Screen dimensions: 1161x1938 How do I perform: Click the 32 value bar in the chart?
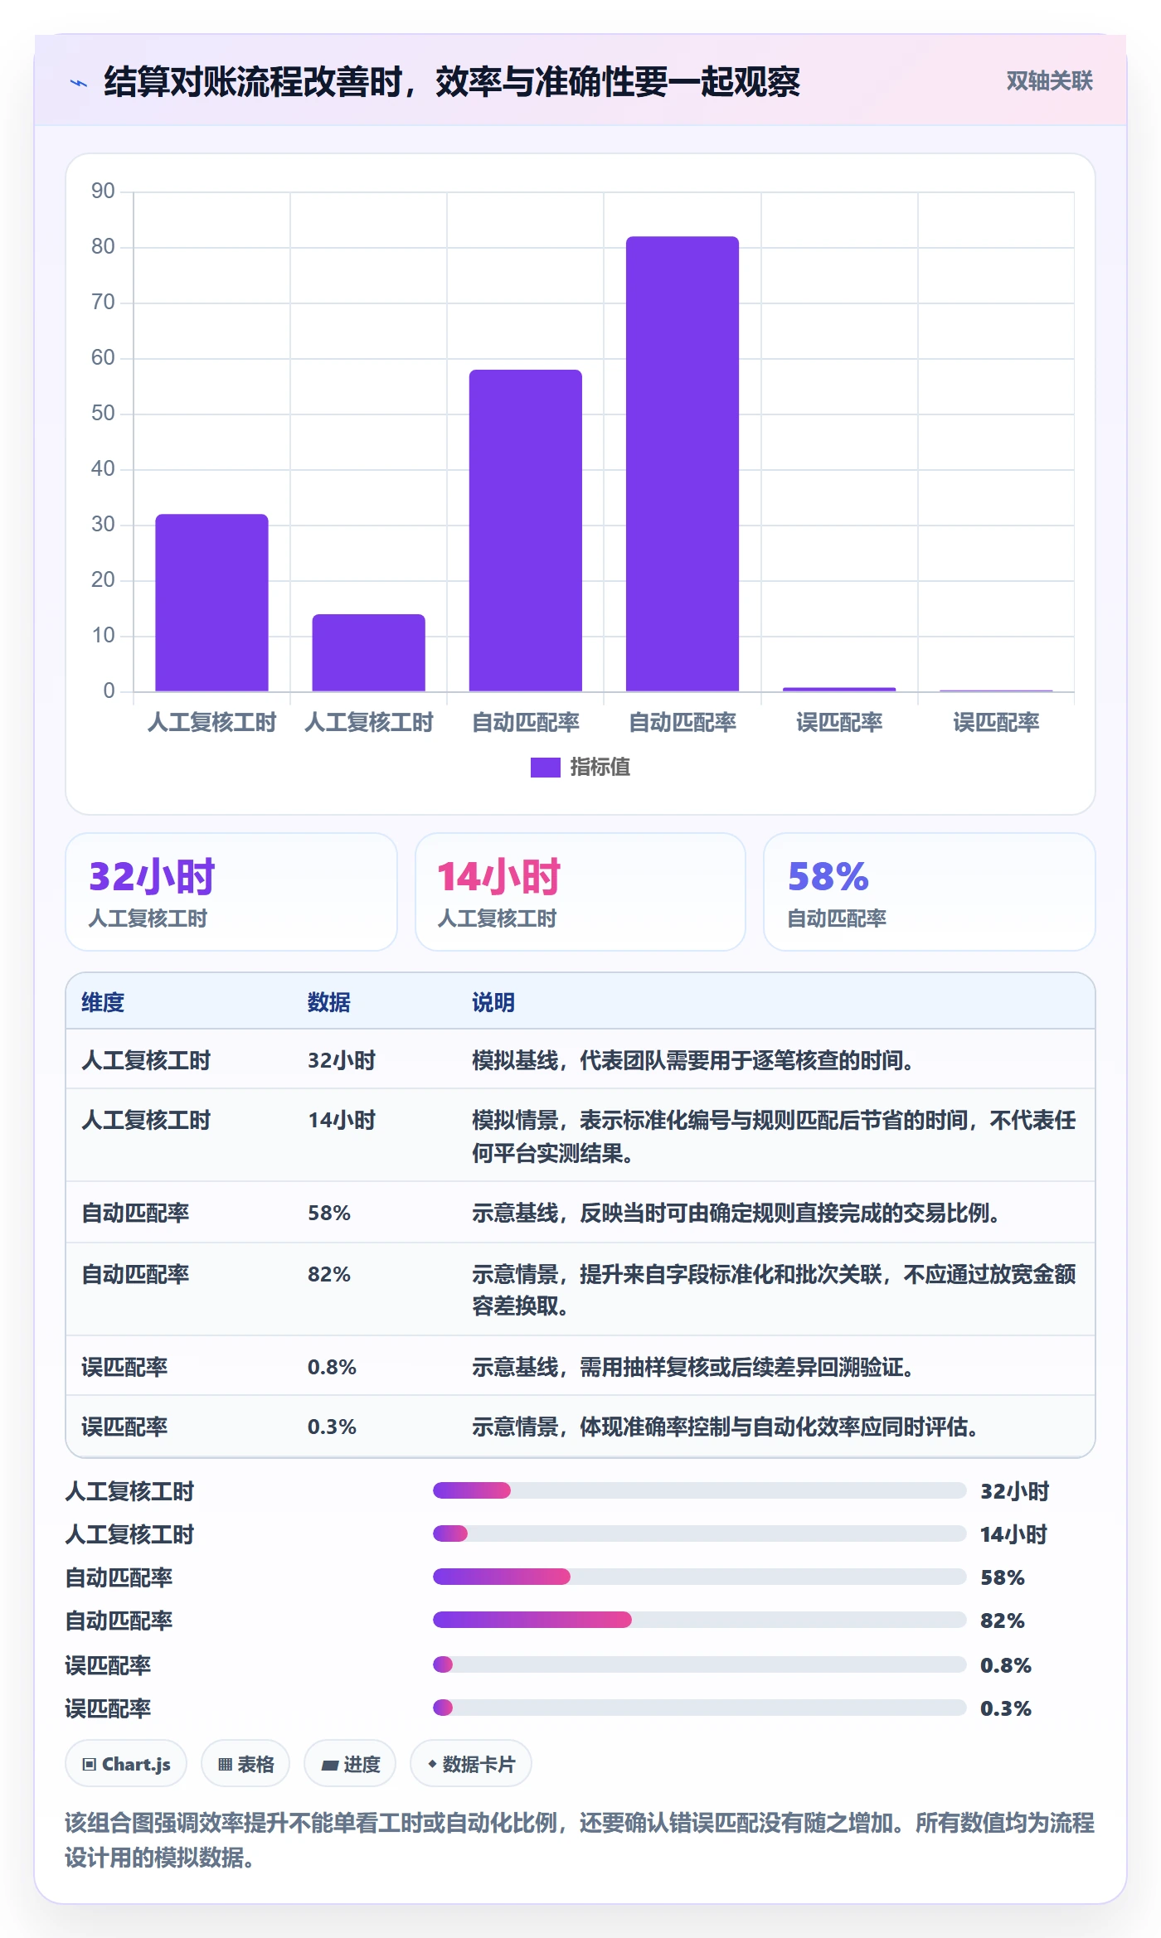click(211, 602)
